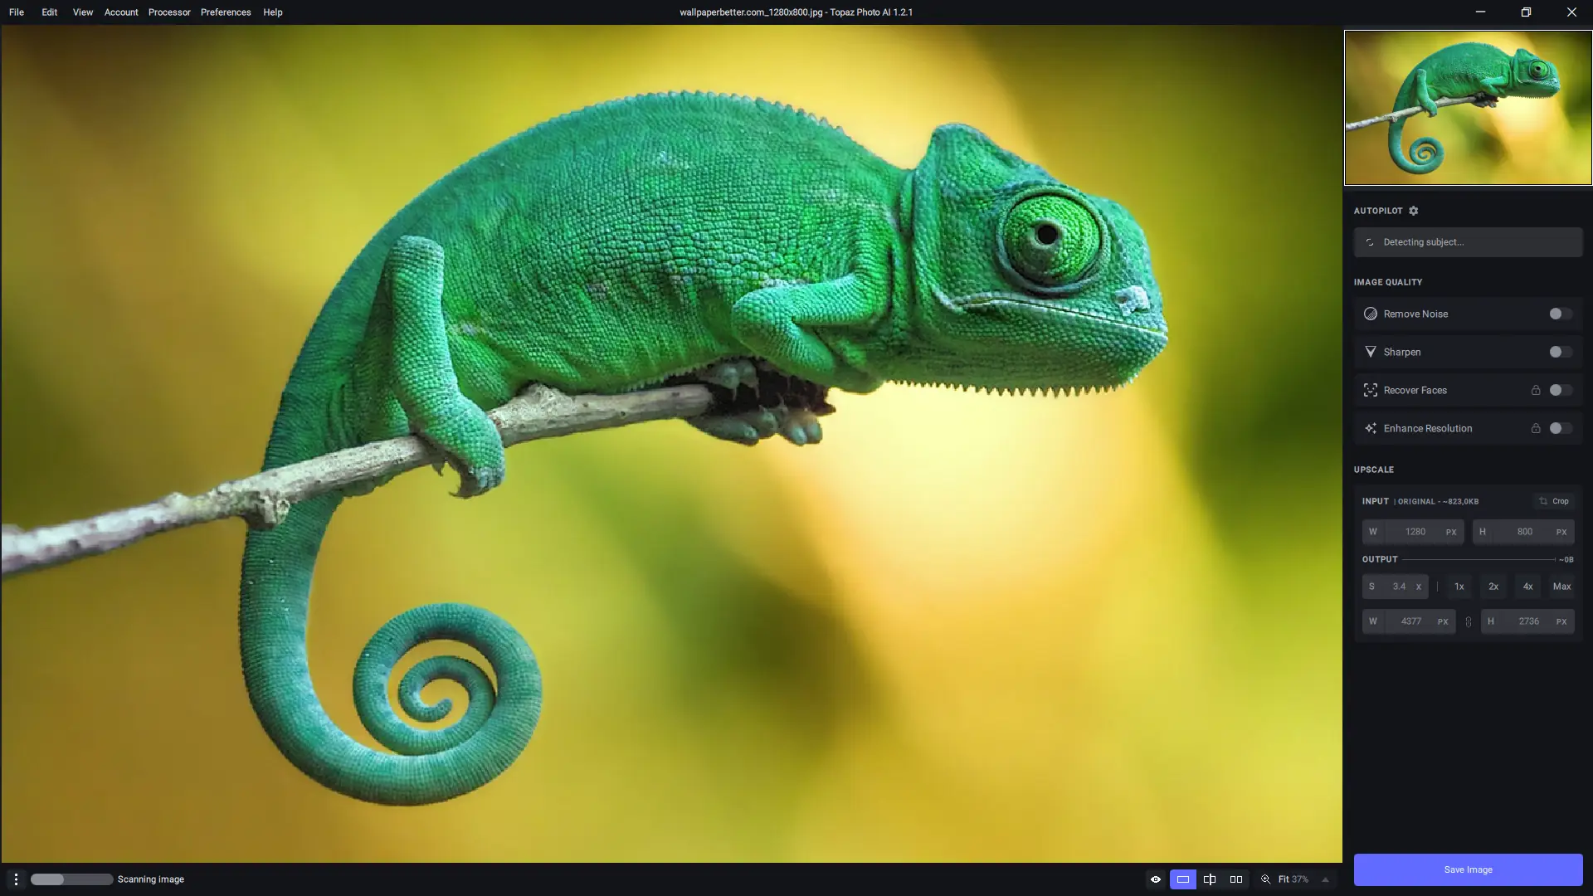This screenshot has height=896, width=1593.
Task: Click the Save Image button
Action: pos(1468,869)
